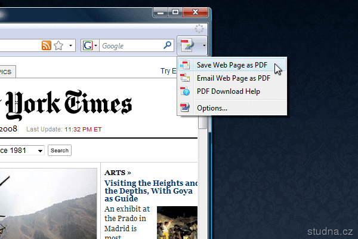Open the search engine selector dropdown arrow
The image size is (358, 239).
(x=96, y=46)
